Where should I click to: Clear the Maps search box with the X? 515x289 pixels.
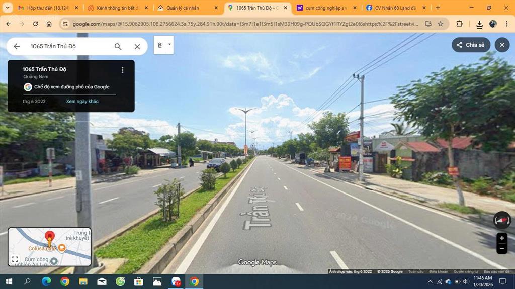pos(137,47)
